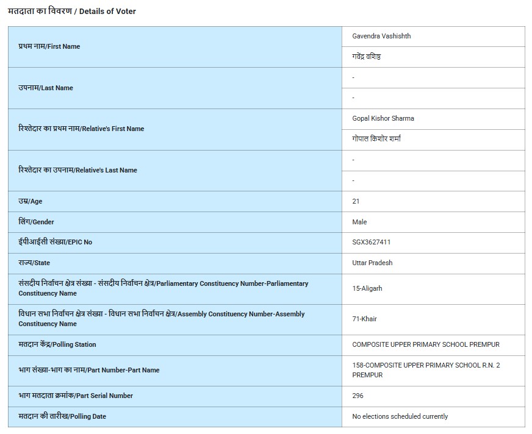Click the 'Polling Station' row label

[57, 344]
